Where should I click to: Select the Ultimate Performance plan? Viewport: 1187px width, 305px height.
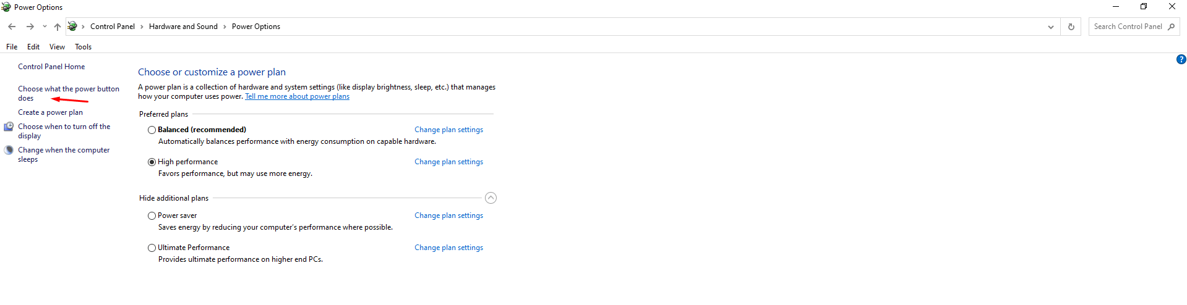click(152, 248)
